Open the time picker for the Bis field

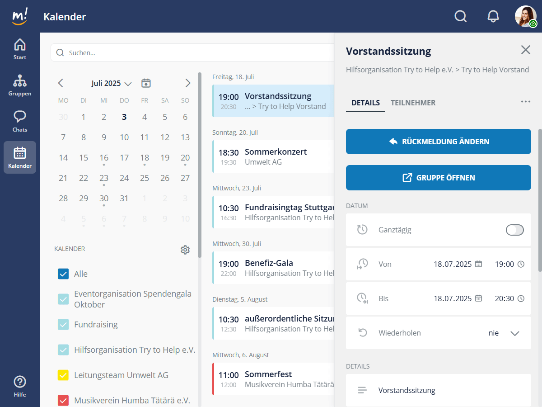(x=522, y=298)
